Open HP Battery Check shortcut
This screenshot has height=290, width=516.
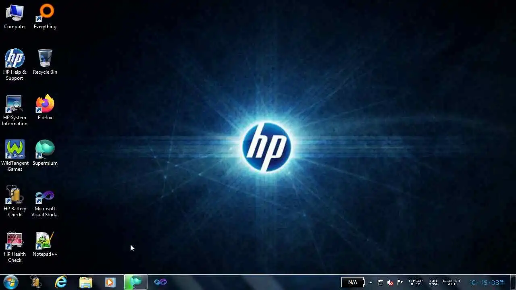(x=15, y=201)
